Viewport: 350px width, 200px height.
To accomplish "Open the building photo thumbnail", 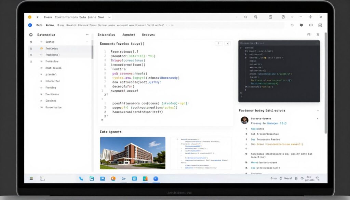I will (133, 153).
